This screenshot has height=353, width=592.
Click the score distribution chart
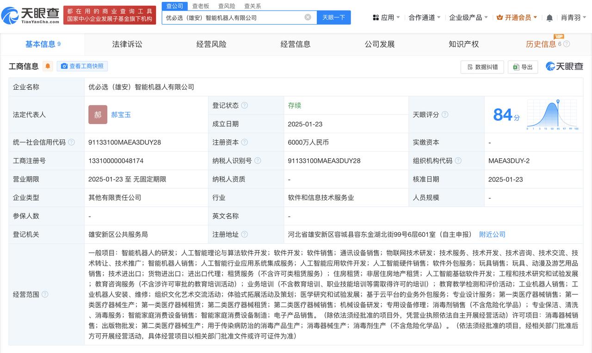tap(553, 114)
